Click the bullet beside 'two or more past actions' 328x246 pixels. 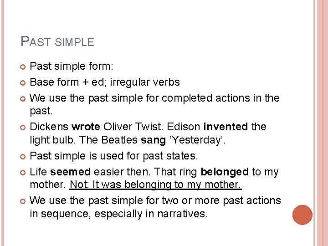(23, 201)
